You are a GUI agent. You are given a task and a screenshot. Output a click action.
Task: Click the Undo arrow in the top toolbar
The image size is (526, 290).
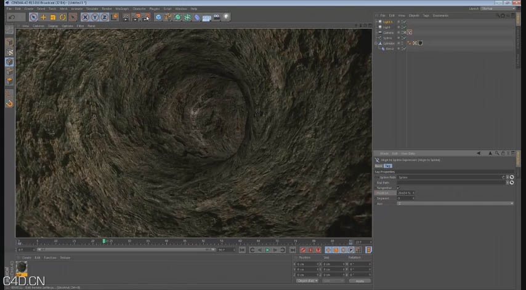click(12, 17)
